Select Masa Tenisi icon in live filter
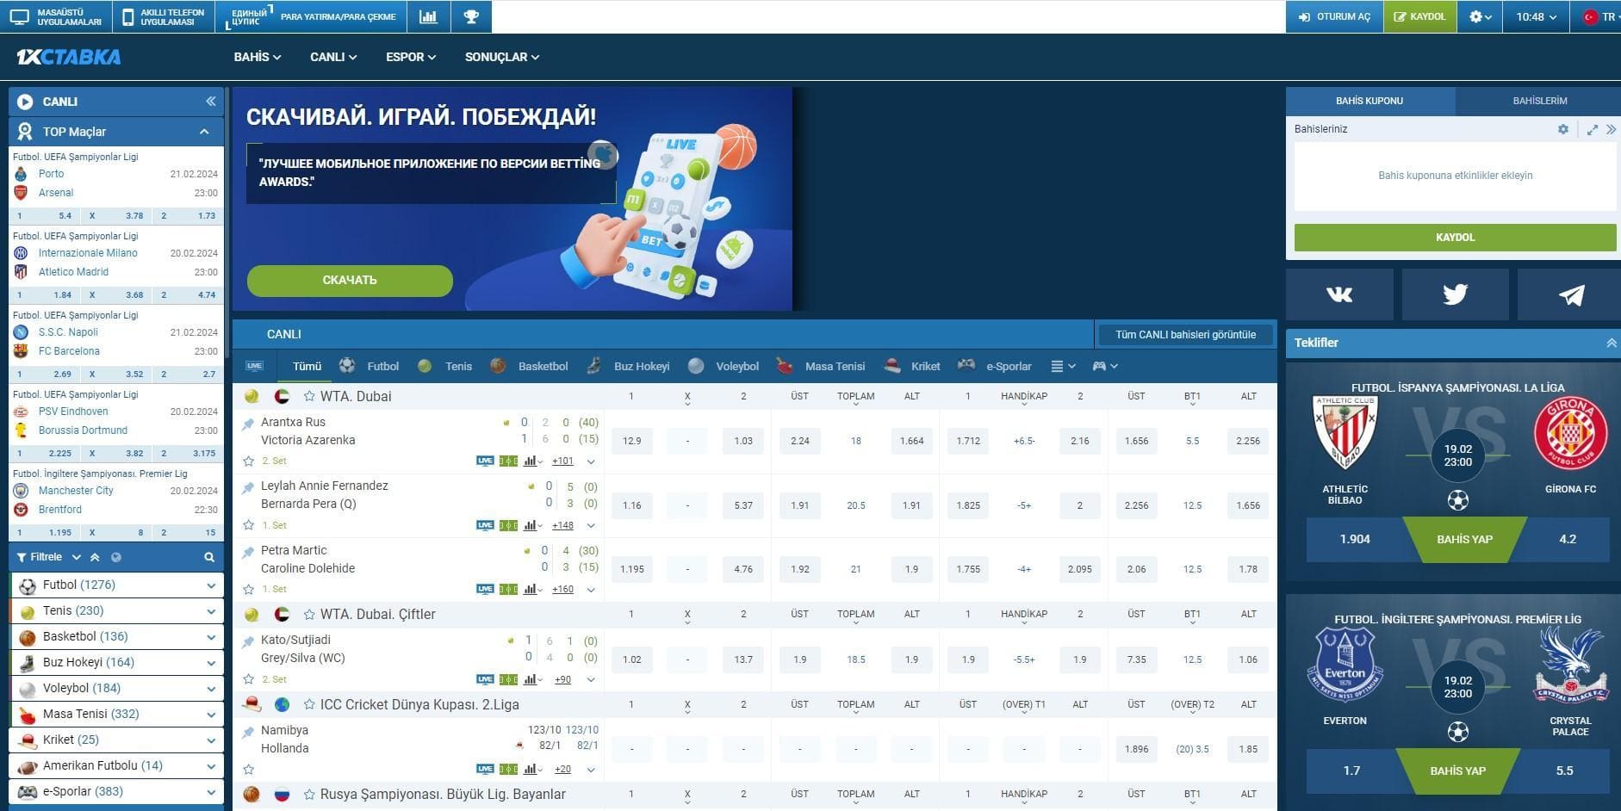Image resolution: width=1621 pixels, height=811 pixels. 785,366
